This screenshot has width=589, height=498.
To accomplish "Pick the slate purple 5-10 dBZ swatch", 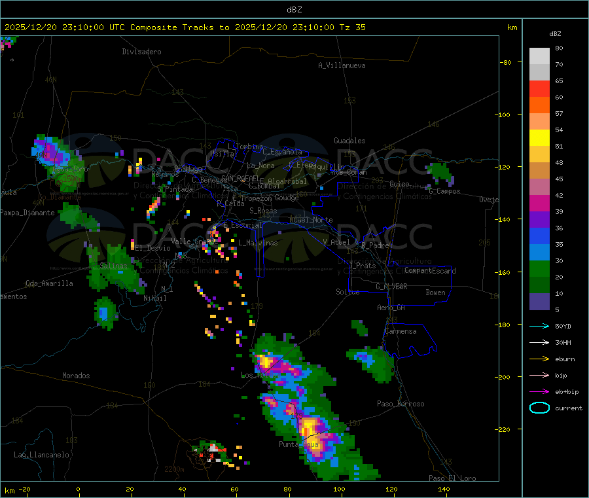I will [x=539, y=302].
